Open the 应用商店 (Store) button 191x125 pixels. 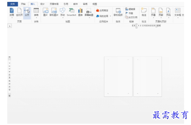[x=102, y=10]
